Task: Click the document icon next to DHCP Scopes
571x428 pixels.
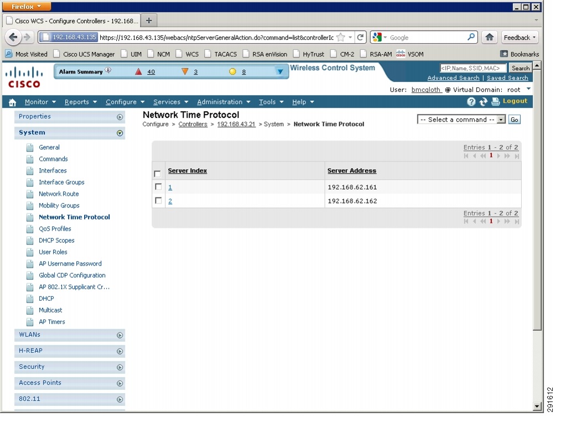Action: tap(30, 241)
